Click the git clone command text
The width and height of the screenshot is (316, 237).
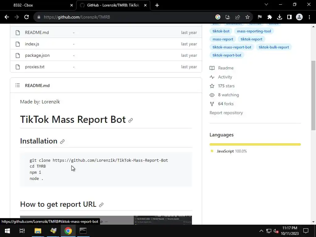[99, 160]
